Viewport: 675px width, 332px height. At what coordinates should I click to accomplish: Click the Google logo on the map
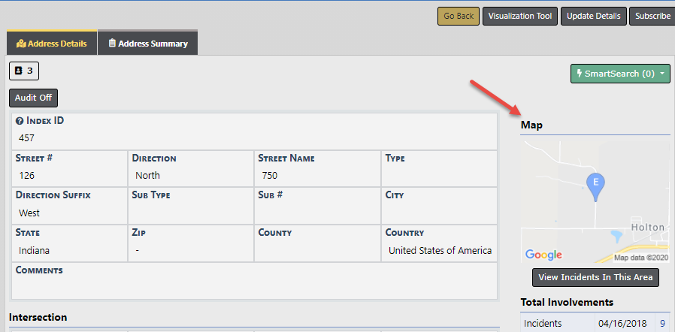(x=543, y=255)
